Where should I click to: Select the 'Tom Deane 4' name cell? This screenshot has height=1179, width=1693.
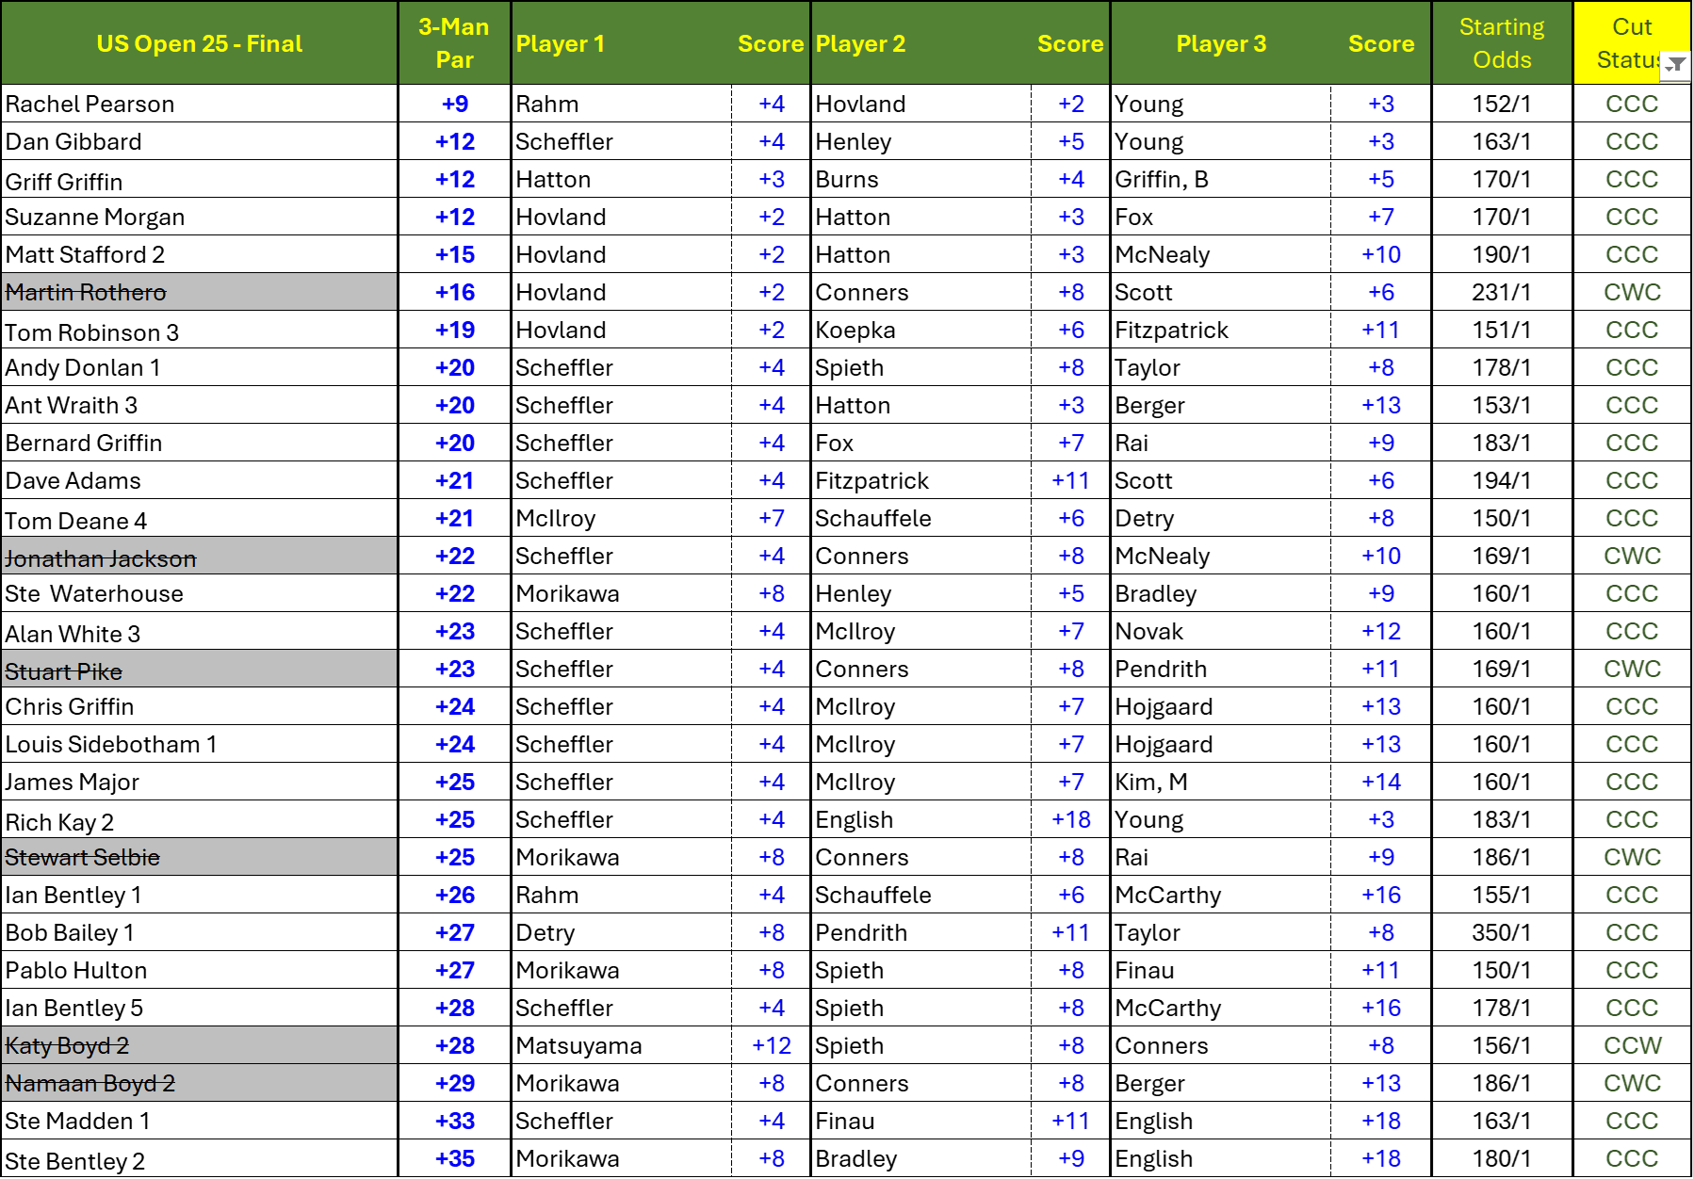click(200, 518)
